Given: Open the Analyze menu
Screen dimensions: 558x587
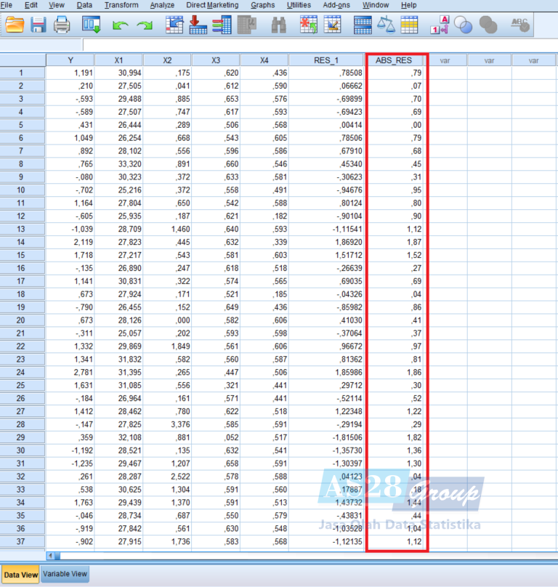Looking at the screenshot, I should (162, 5).
